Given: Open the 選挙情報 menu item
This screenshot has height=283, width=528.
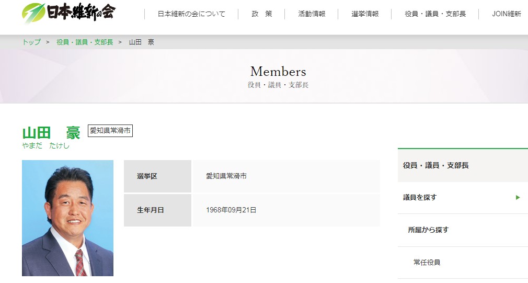Looking at the screenshot, I should click(x=365, y=14).
